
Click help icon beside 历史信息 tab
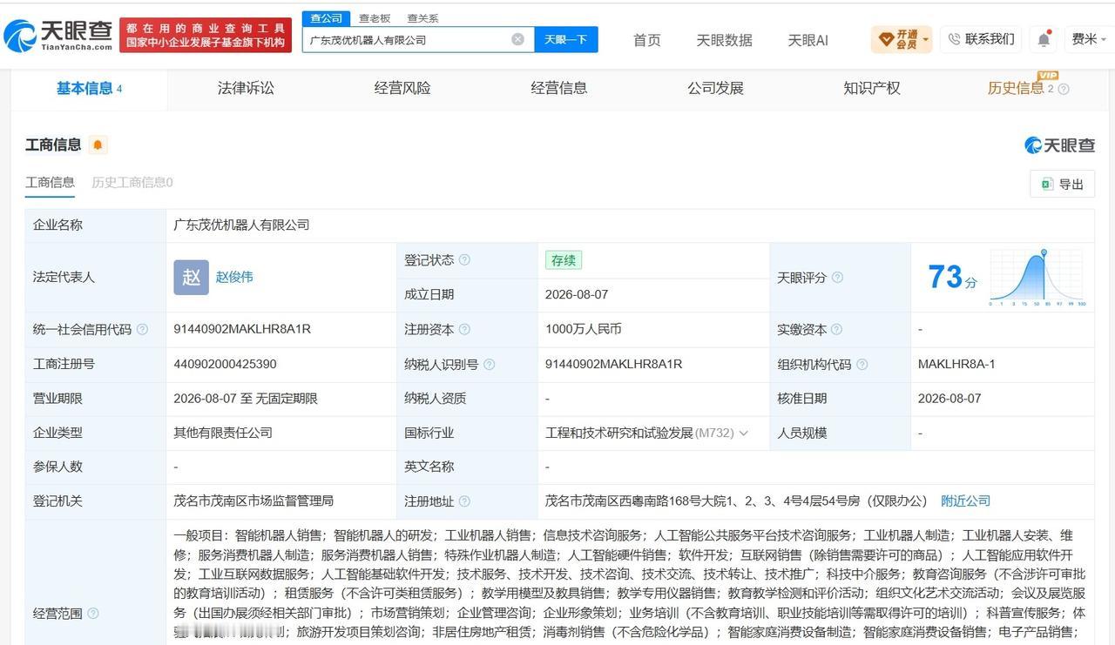[1064, 89]
